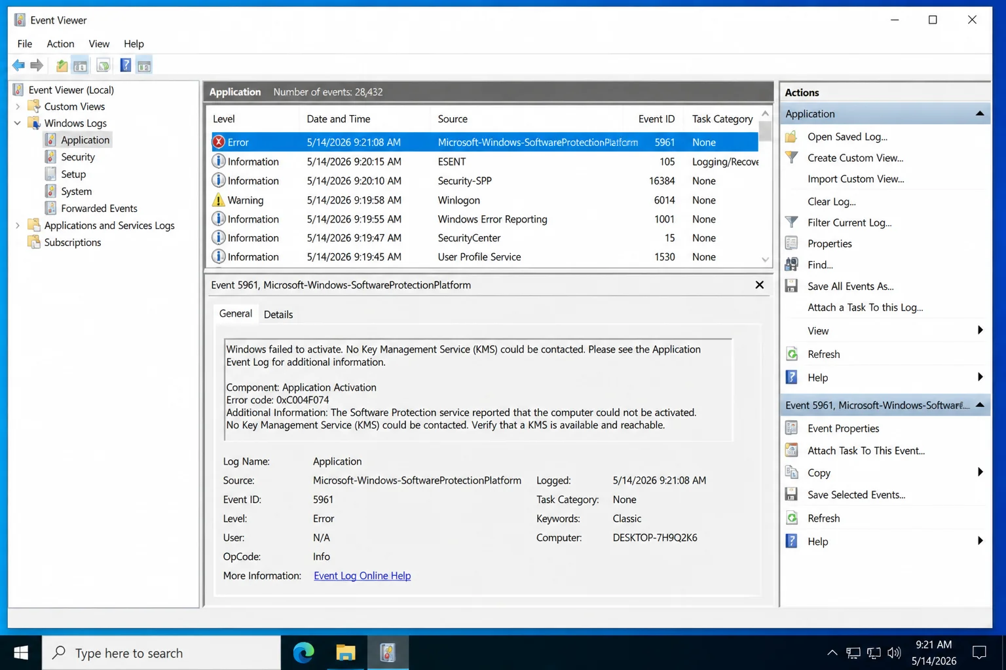Toggle Show/Hide Action Pane toolbar icon
This screenshot has width=1006, height=670.
click(144, 65)
